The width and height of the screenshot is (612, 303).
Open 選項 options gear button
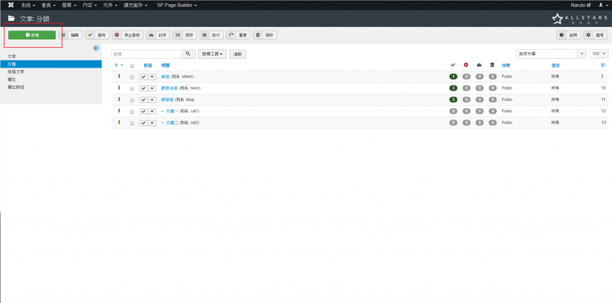[595, 35]
